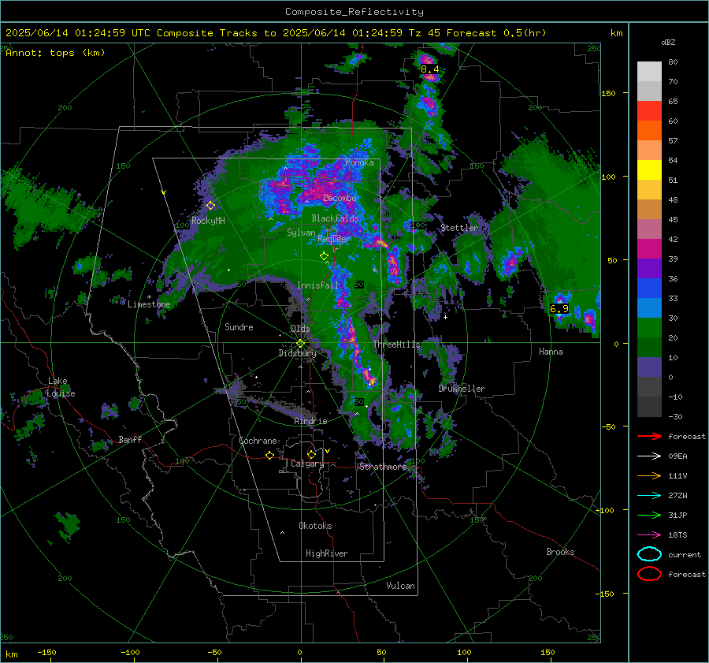This screenshot has height=663, width=709.
Task: Click the Sundre city label
Action: click(239, 327)
